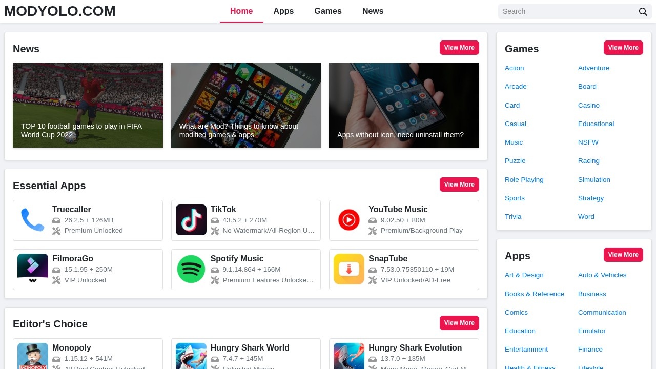Open the Role Playing games category
This screenshot has width=656, height=369.
[524, 179]
